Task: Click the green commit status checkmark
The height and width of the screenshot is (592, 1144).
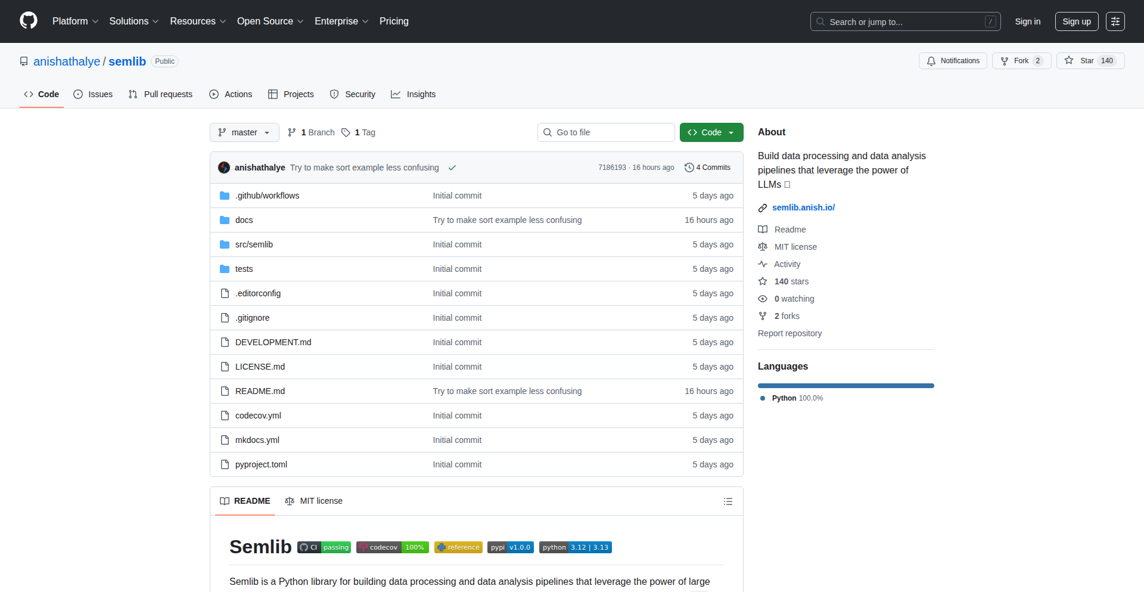Action: click(452, 168)
